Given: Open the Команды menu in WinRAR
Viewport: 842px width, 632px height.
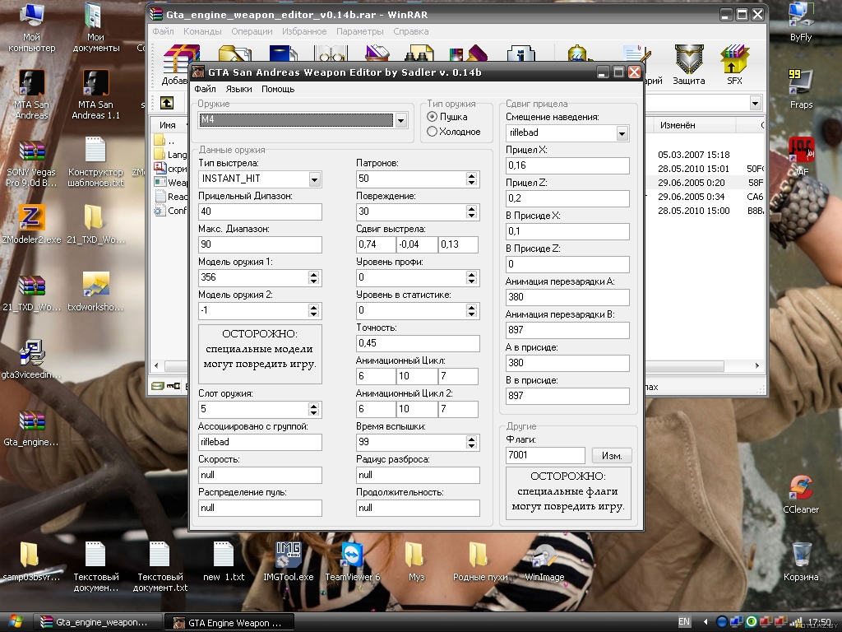Looking at the screenshot, I should click(x=202, y=31).
